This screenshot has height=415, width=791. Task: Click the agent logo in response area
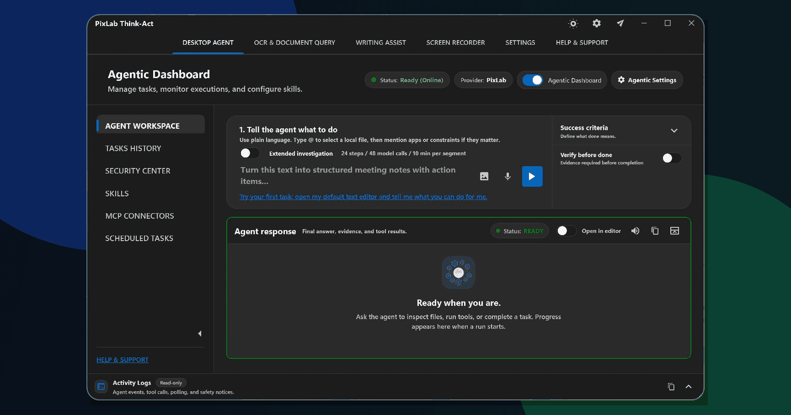pyautogui.click(x=459, y=273)
